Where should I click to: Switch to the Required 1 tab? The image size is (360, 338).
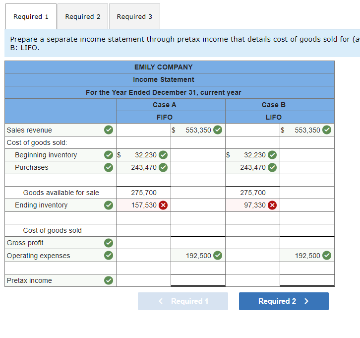[31, 16]
